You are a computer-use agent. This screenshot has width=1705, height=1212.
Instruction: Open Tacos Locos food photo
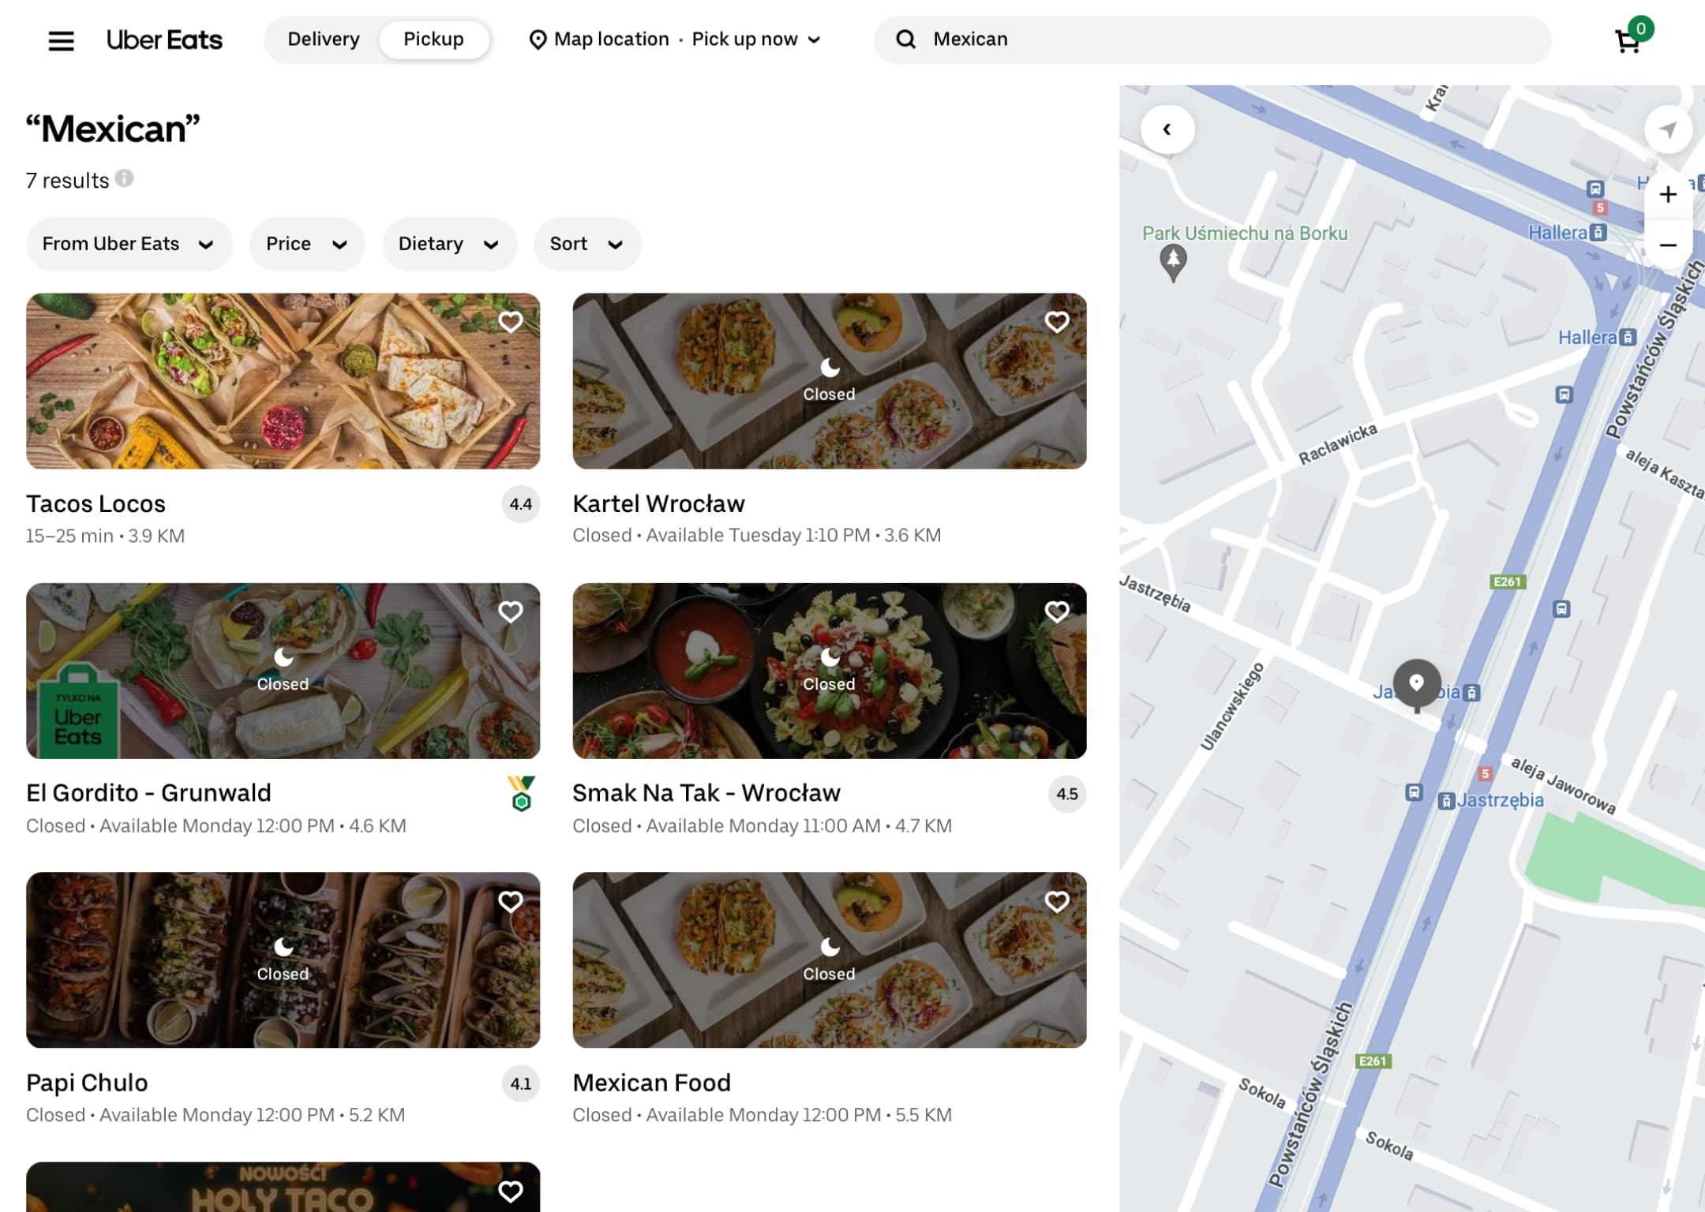point(283,381)
